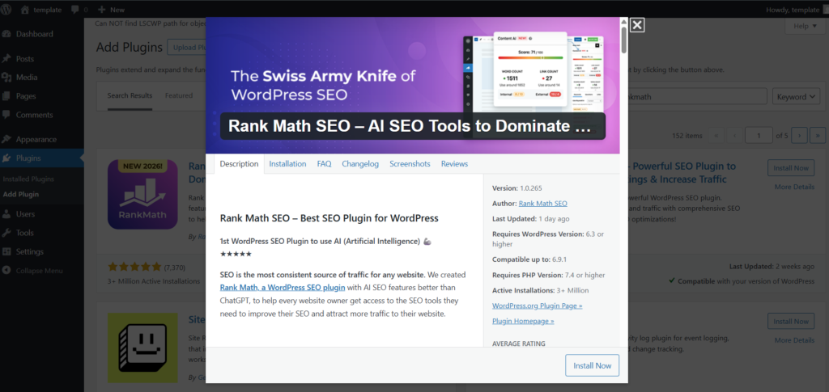Click the New content button in the admin bar
The height and width of the screenshot is (392, 829).
click(x=111, y=10)
